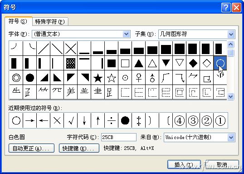Select the black square symbol in second row
244x174 pixels.
pos(112,63)
